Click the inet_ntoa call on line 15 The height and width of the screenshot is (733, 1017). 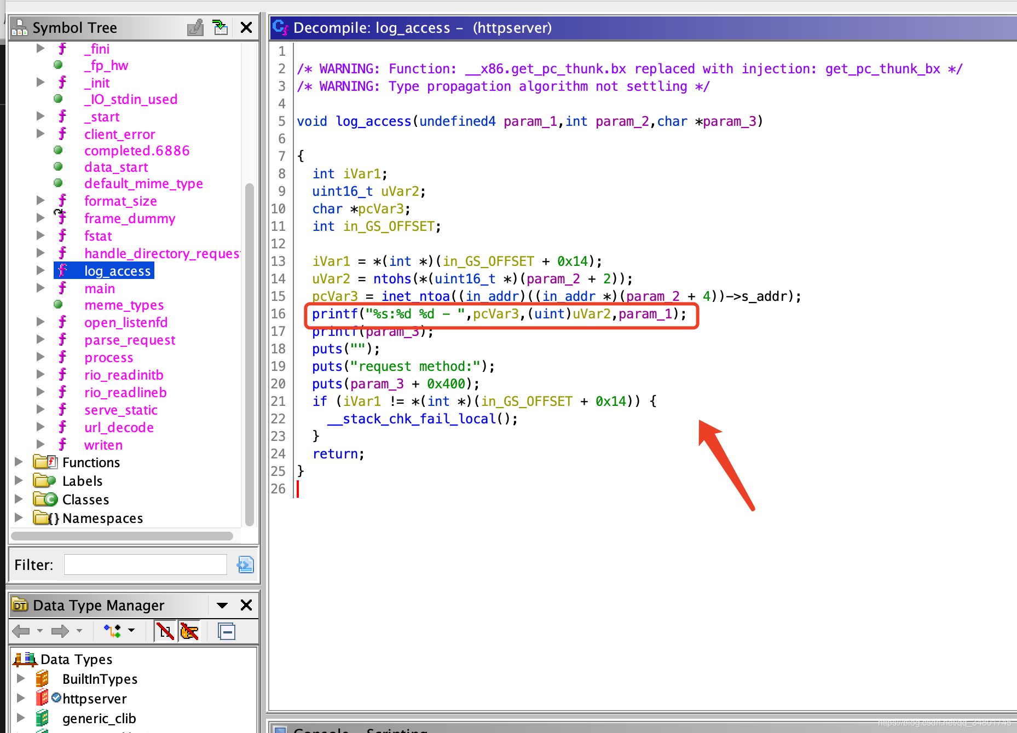[x=415, y=296]
